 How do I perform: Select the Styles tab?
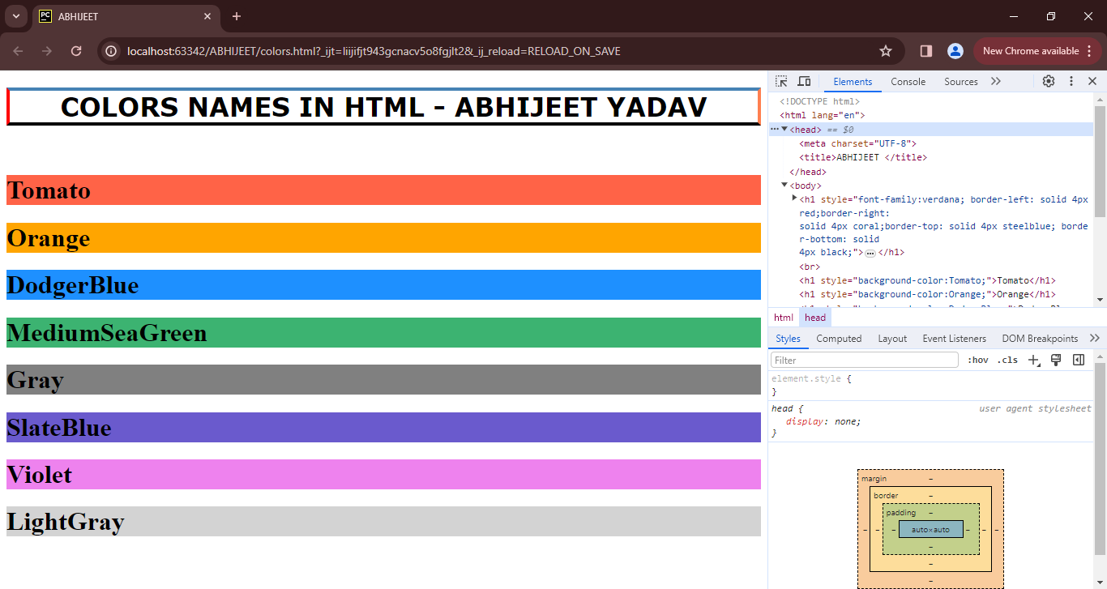click(x=788, y=339)
